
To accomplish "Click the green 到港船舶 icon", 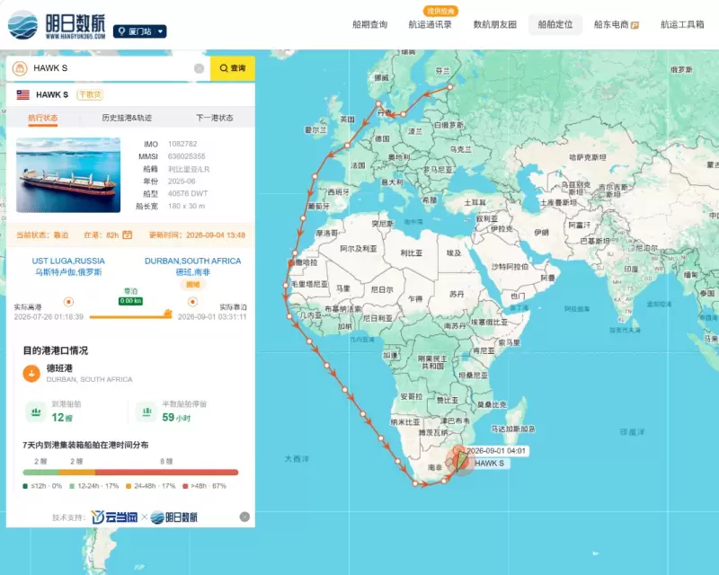I will tap(36, 411).
